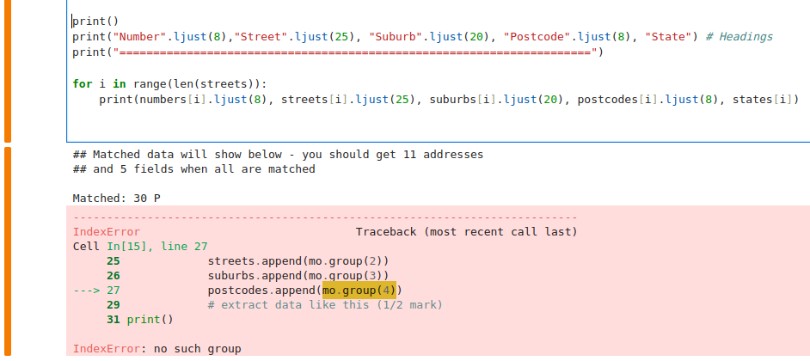This screenshot has width=810, height=361.
Task: Click the red IndexError heading in the traceback
Action: click(x=106, y=232)
